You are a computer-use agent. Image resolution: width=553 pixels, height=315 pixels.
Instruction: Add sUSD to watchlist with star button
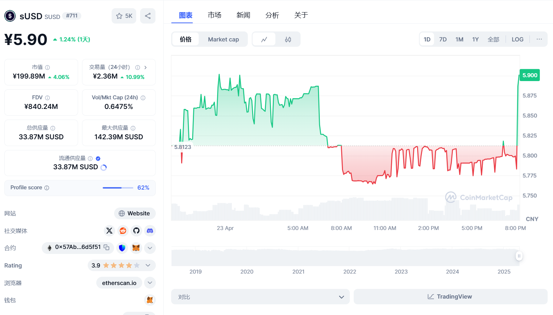(x=124, y=16)
